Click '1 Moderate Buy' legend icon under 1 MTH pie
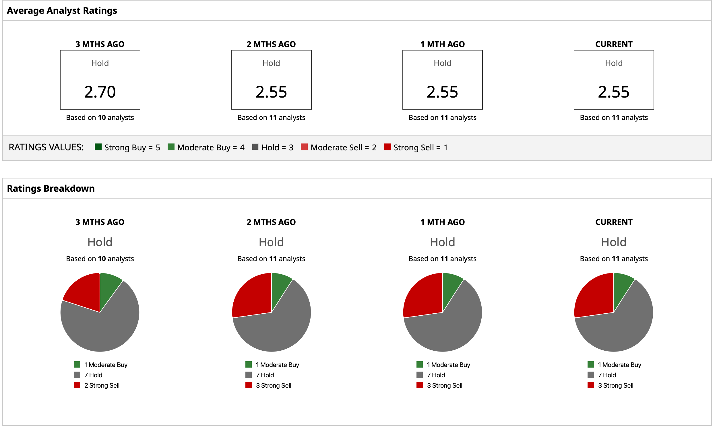 pyautogui.click(x=420, y=364)
